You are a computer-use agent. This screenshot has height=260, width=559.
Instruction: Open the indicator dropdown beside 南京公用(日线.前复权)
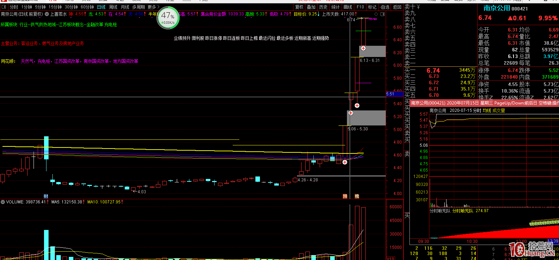47,14
